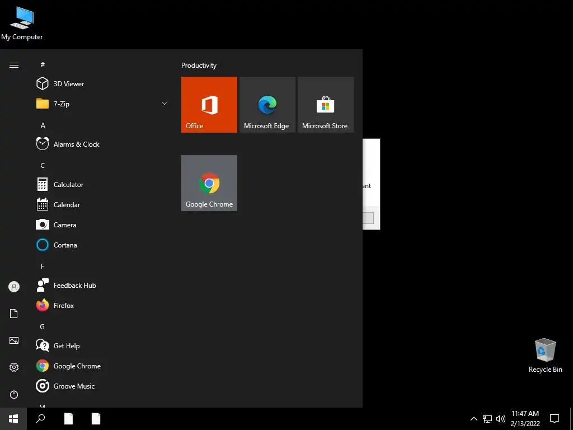Screen dimensions: 573x430
Task: Expand the 7-Zip folder chevron
Action: [165, 104]
